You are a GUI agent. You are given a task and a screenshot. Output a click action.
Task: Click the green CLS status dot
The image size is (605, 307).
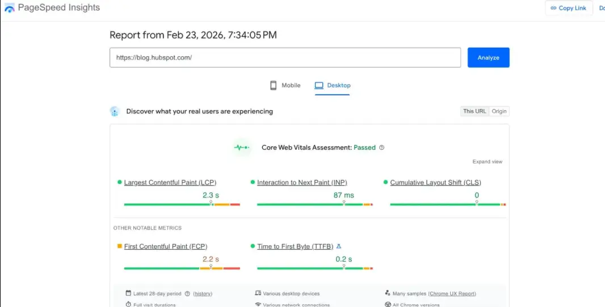tap(385, 182)
